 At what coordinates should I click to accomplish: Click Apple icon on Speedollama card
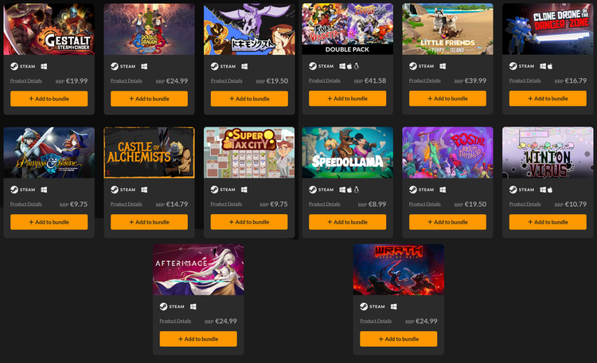(349, 189)
